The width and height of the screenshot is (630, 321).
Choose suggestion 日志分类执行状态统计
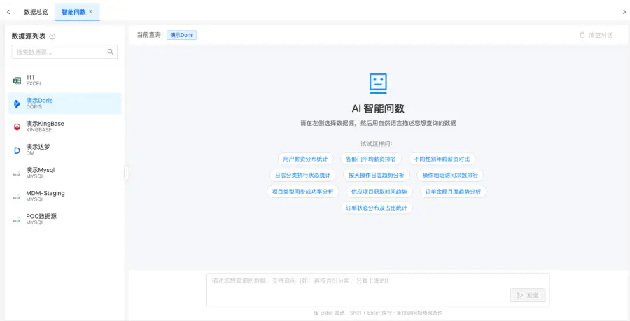[x=302, y=176]
